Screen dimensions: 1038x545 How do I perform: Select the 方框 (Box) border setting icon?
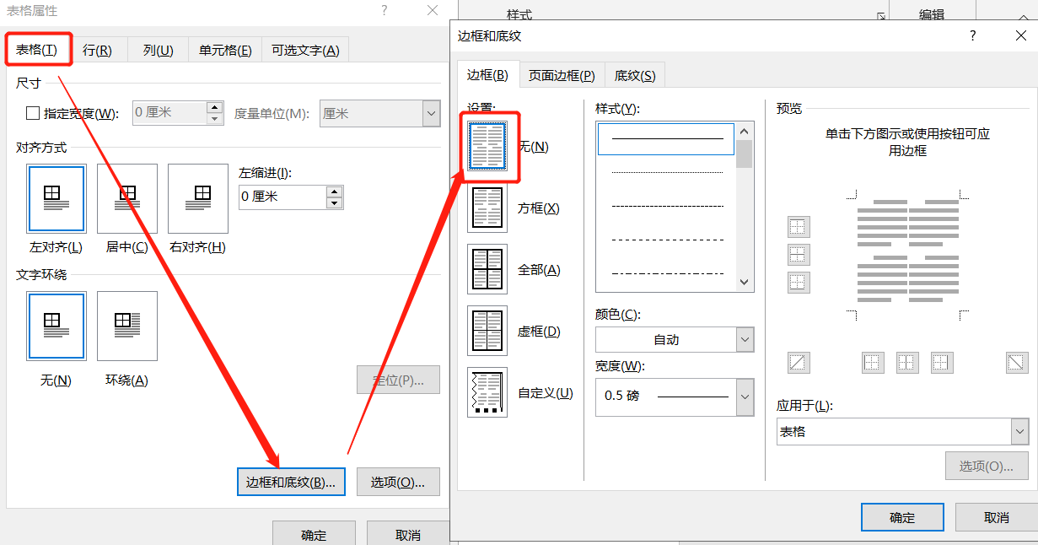tap(487, 208)
